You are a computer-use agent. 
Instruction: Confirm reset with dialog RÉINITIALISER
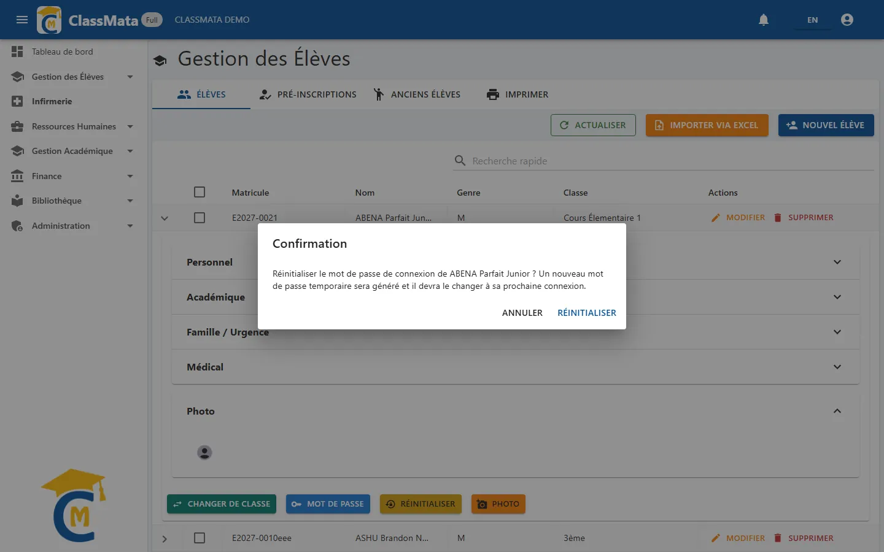coord(587,313)
